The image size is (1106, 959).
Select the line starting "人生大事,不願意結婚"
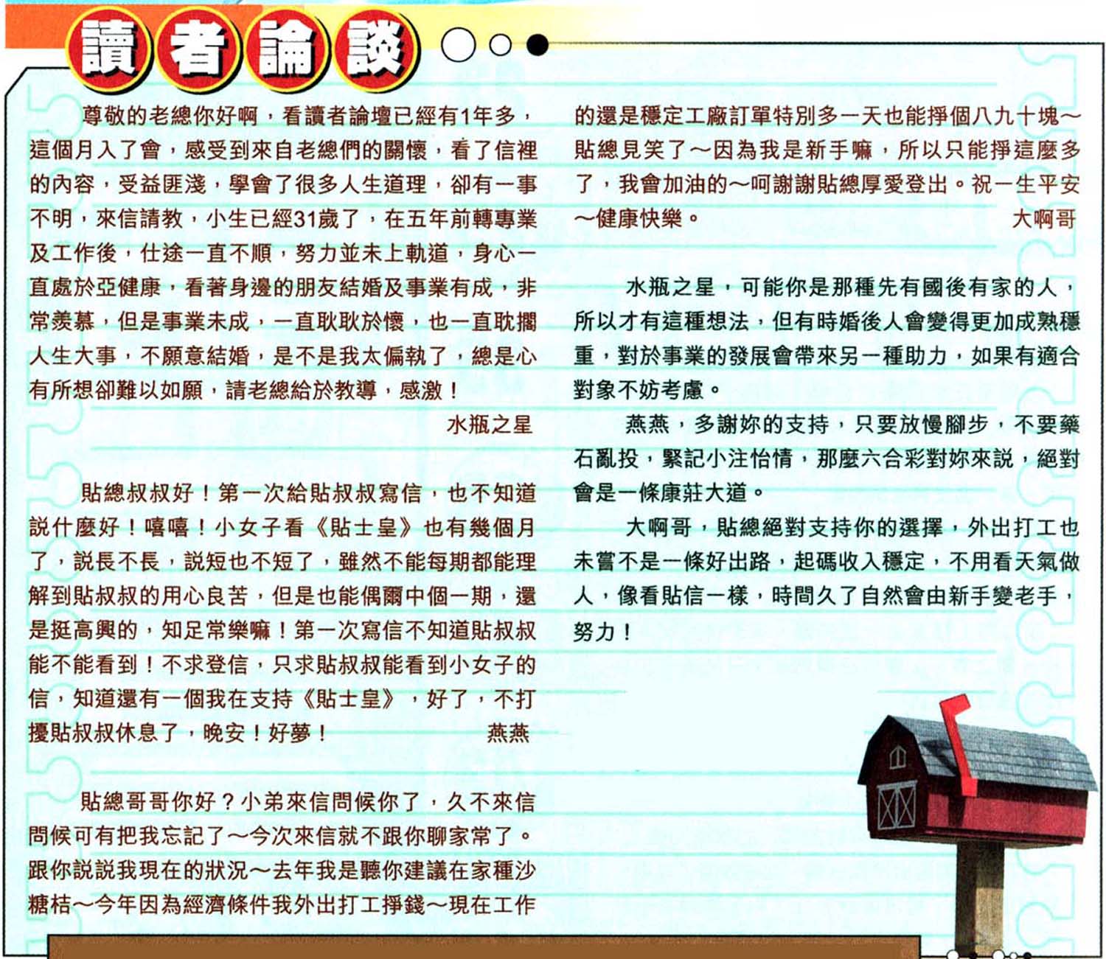tap(283, 356)
